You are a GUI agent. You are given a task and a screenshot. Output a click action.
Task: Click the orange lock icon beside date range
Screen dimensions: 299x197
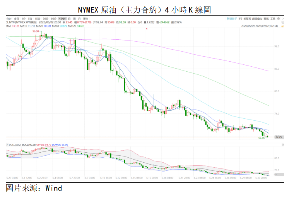click(x=283, y=26)
